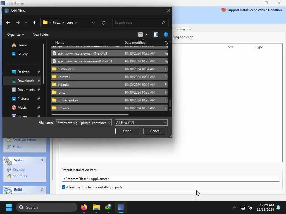Click the Music pin icon
This screenshot has width=286, height=214.
39,108
